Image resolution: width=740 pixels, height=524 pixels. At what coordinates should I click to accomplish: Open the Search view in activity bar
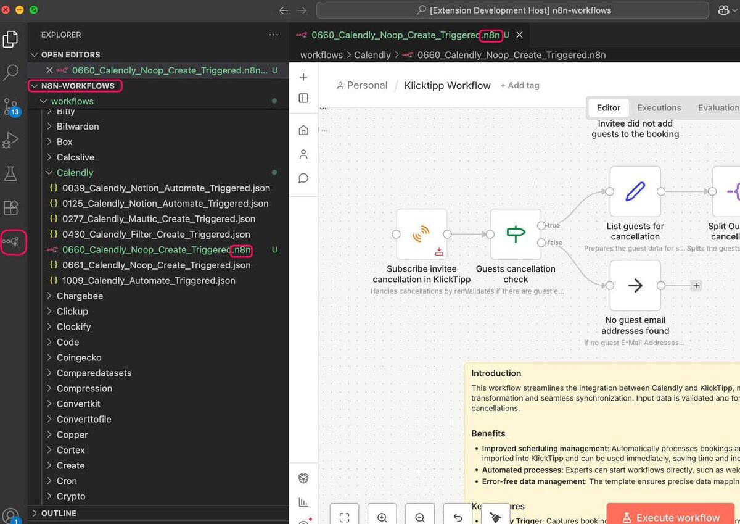pyautogui.click(x=10, y=73)
